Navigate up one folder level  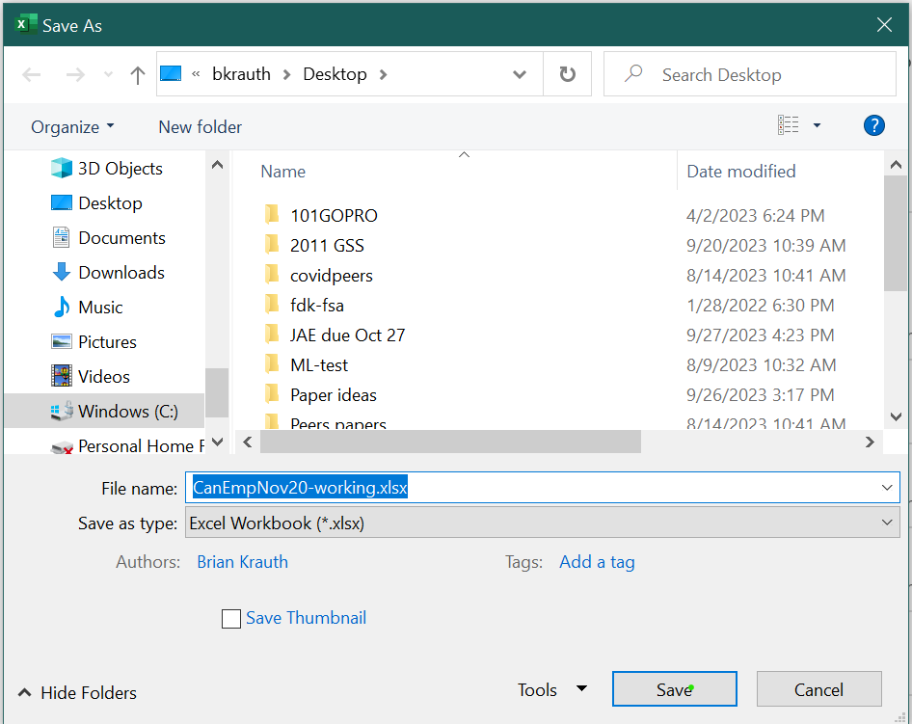[137, 73]
